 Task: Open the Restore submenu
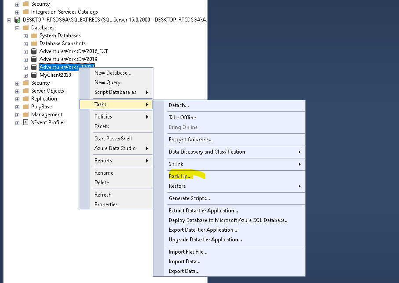coord(229,186)
